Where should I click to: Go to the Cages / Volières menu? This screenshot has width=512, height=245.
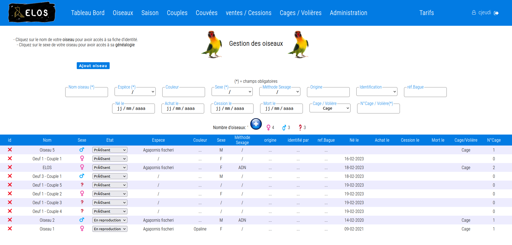(x=301, y=13)
